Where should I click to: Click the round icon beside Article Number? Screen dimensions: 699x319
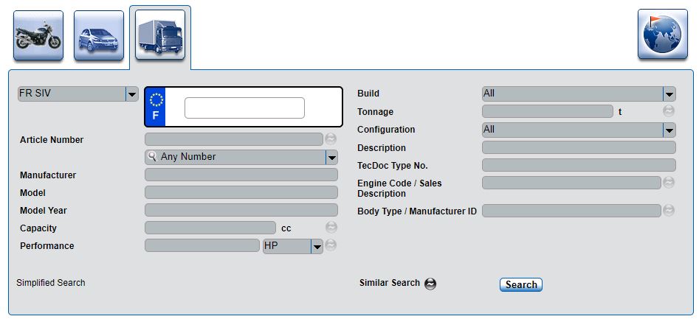tap(331, 139)
